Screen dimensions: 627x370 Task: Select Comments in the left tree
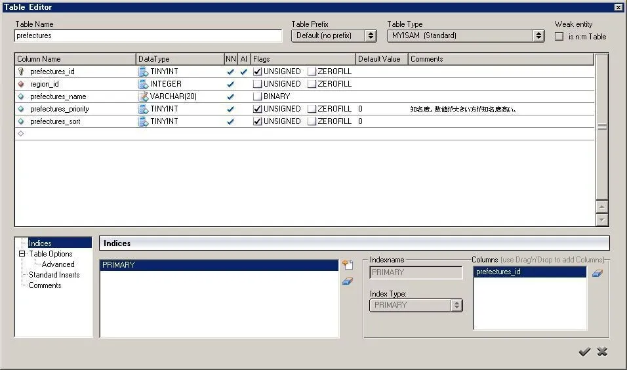[x=45, y=285]
